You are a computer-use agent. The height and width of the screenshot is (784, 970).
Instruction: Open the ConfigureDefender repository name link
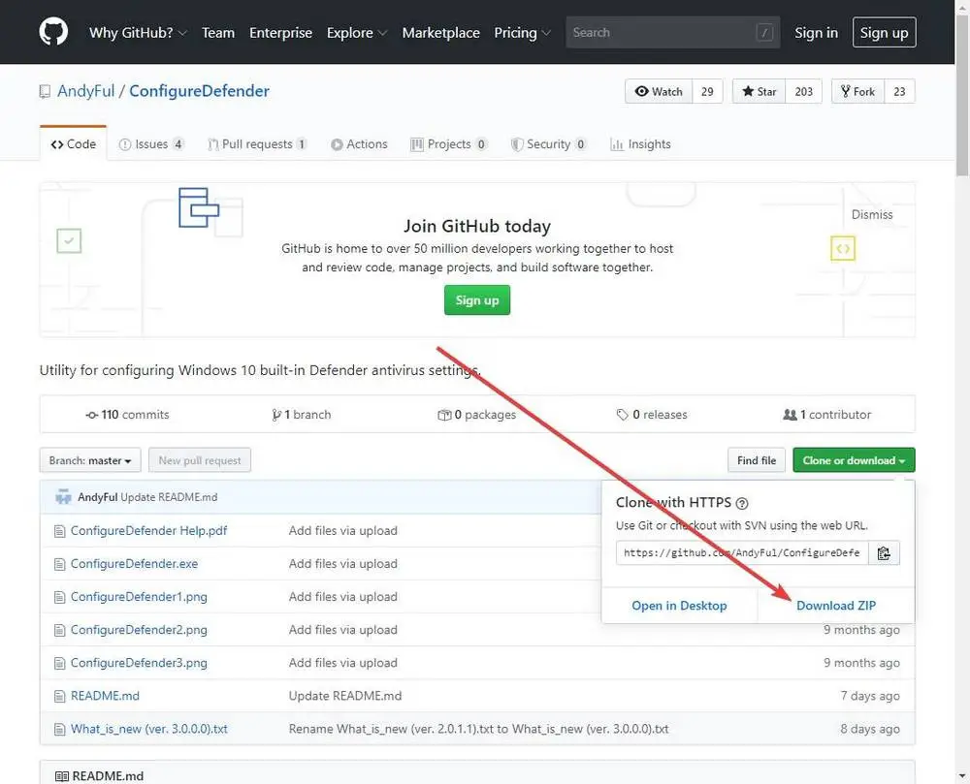(199, 91)
